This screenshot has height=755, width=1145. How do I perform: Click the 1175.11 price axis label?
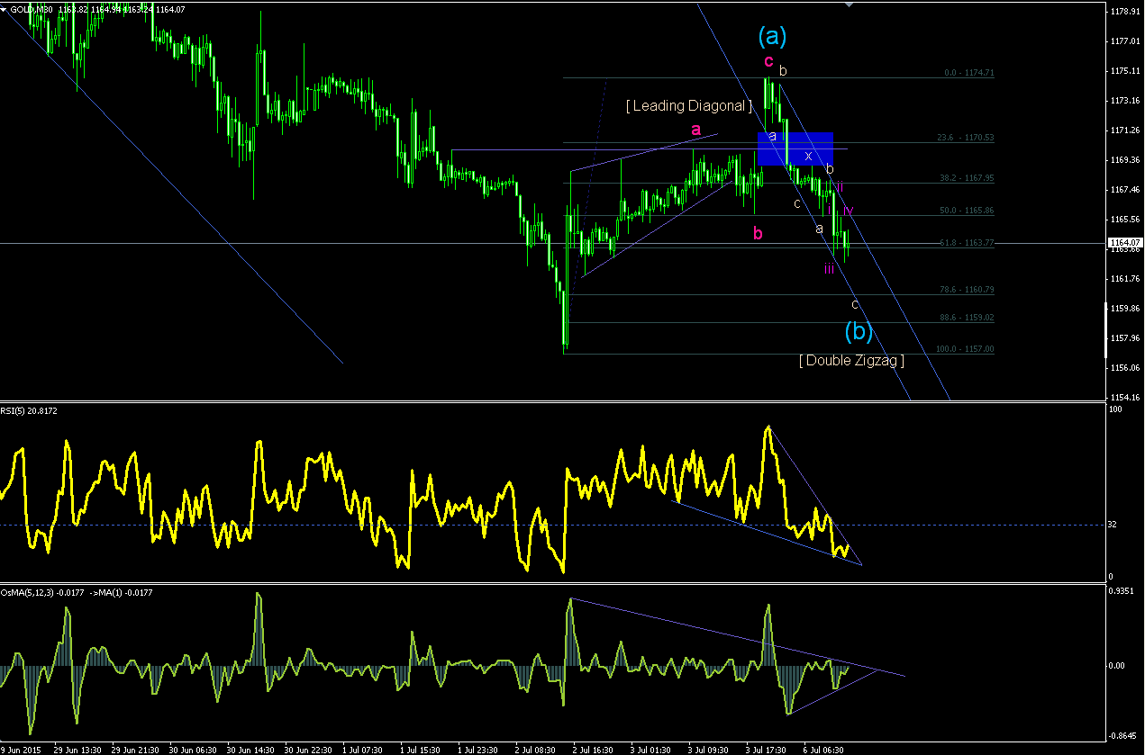pos(1125,71)
